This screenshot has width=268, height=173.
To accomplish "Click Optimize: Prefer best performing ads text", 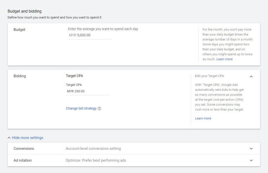I will (96, 160).
